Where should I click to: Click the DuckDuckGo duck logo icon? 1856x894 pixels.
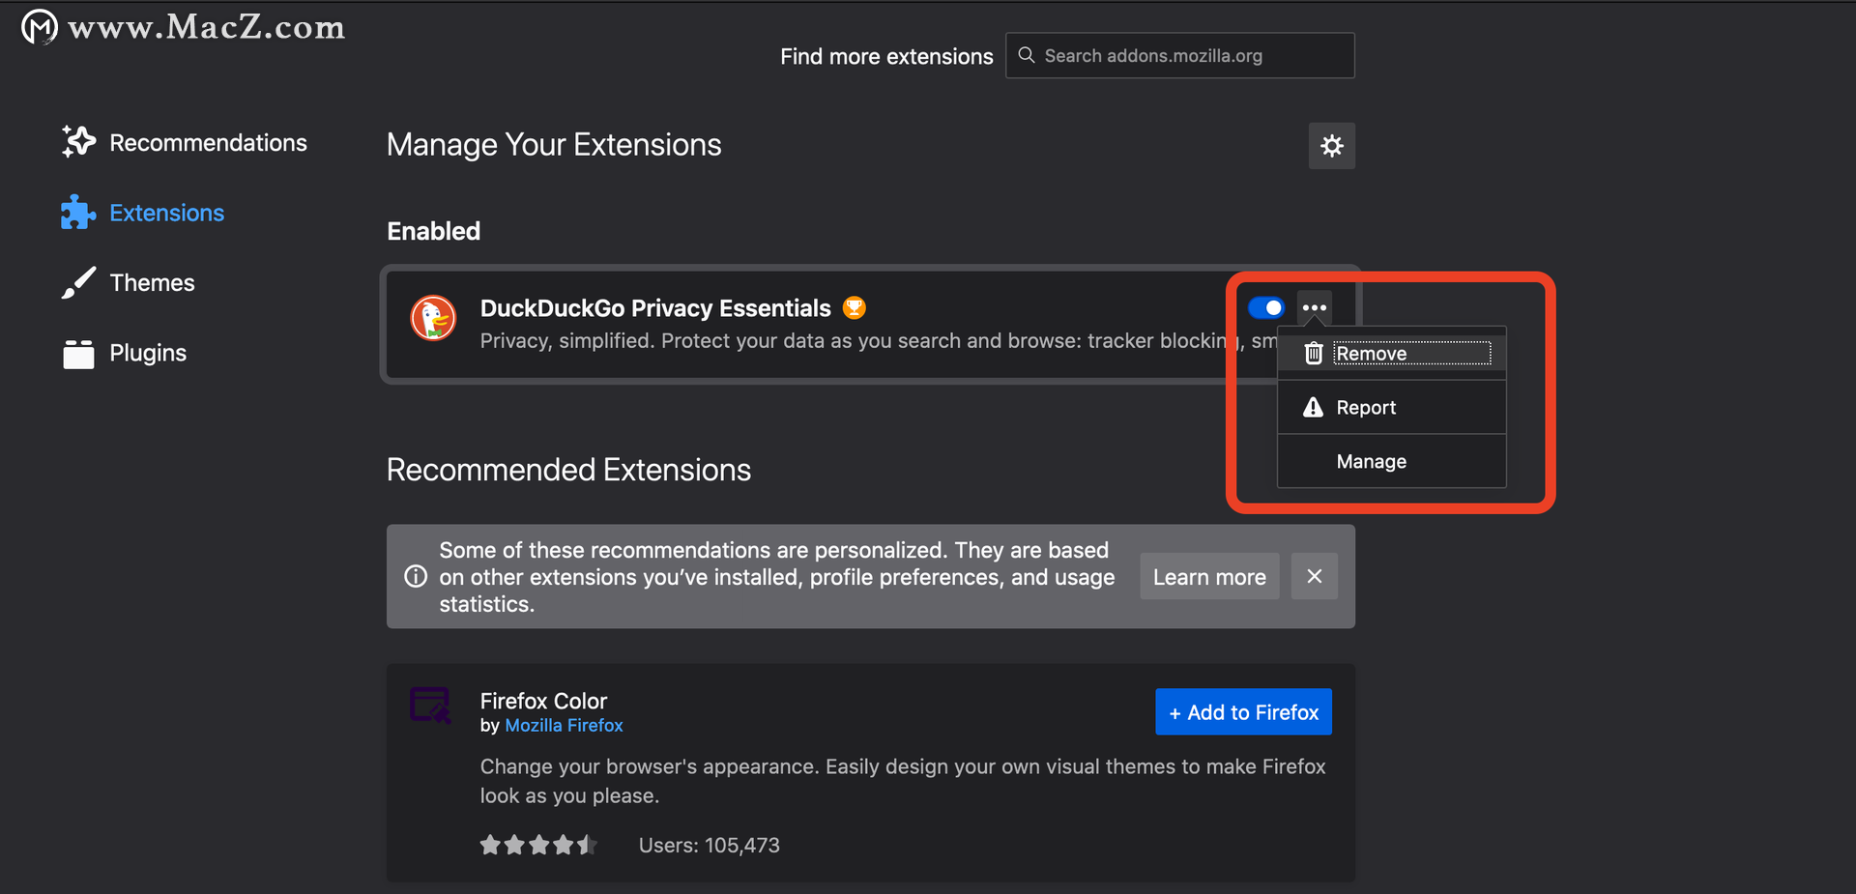coord(433,318)
